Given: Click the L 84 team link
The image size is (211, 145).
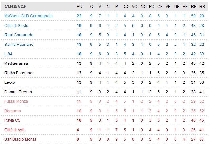Looking at the screenshot, I should pos(9,54).
